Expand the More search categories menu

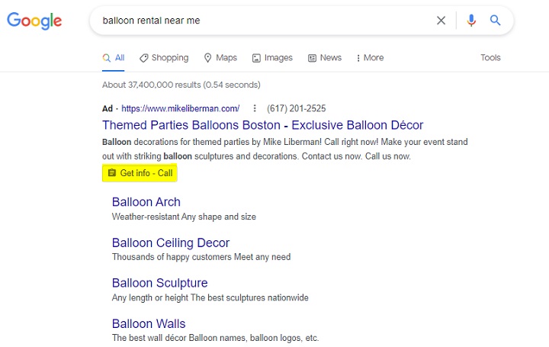(369, 58)
